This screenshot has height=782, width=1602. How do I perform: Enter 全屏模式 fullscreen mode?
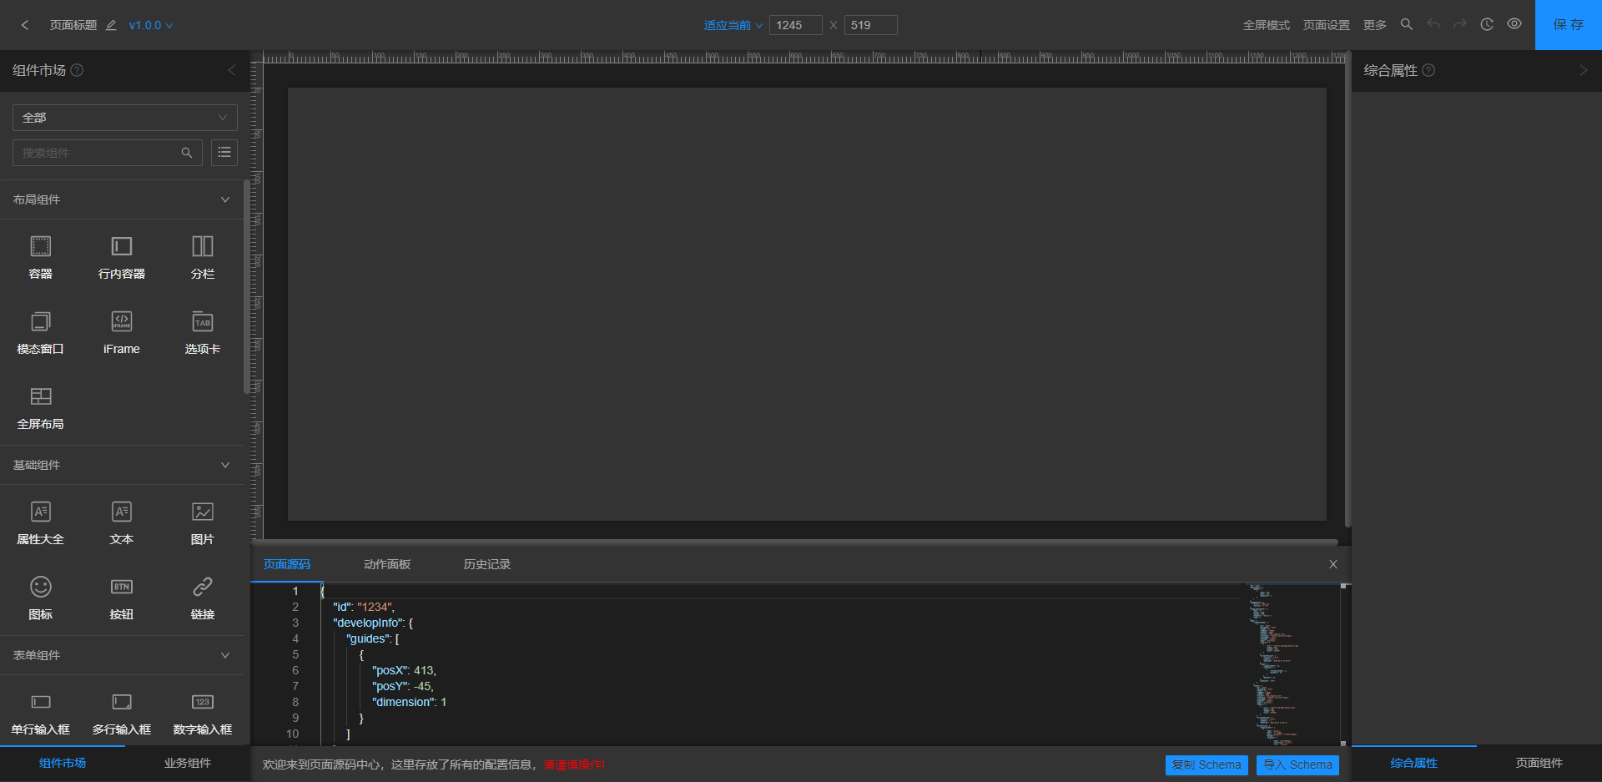pos(1266,25)
